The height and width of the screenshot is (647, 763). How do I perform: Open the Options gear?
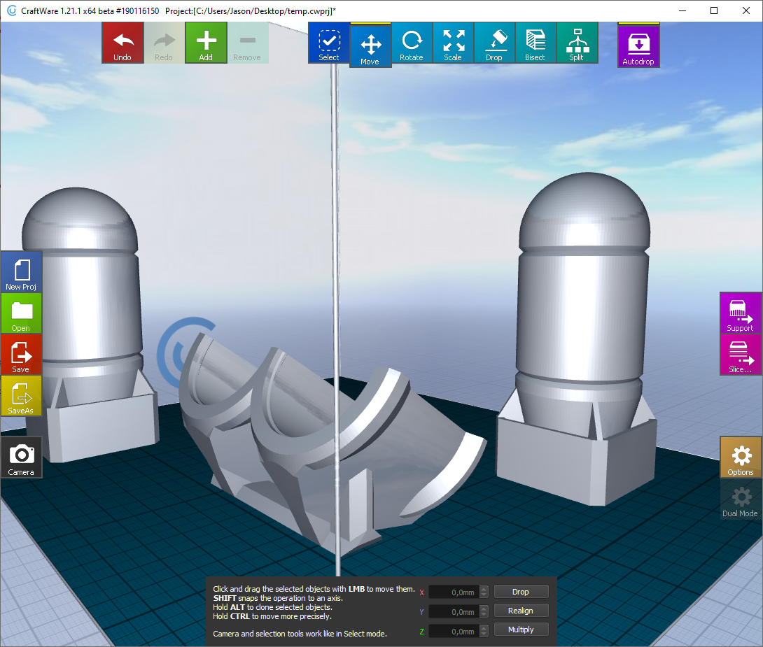pos(740,457)
